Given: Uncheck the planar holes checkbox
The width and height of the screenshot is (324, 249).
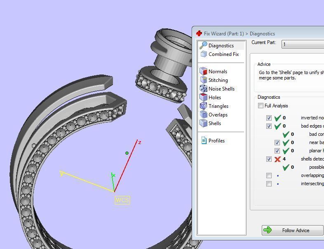Looking at the screenshot, I should 277,151.
